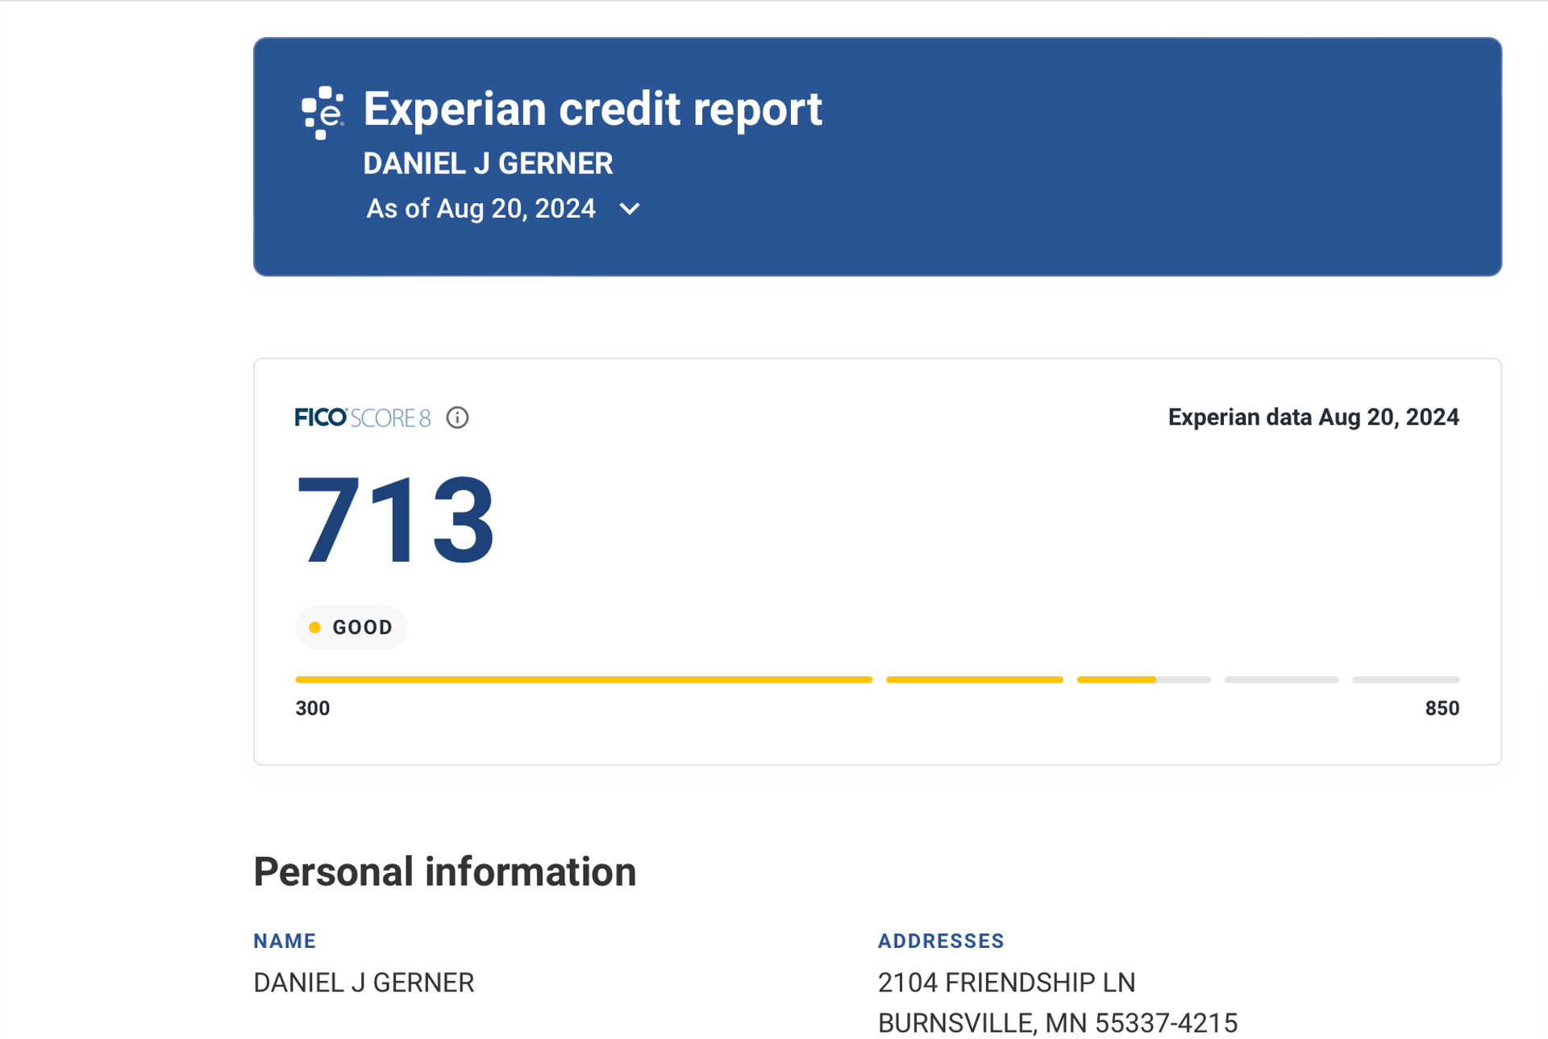Viewport: 1548px width, 1039px height.
Task: Click the FICO Score 8 logo
Action: click(363, 418)
